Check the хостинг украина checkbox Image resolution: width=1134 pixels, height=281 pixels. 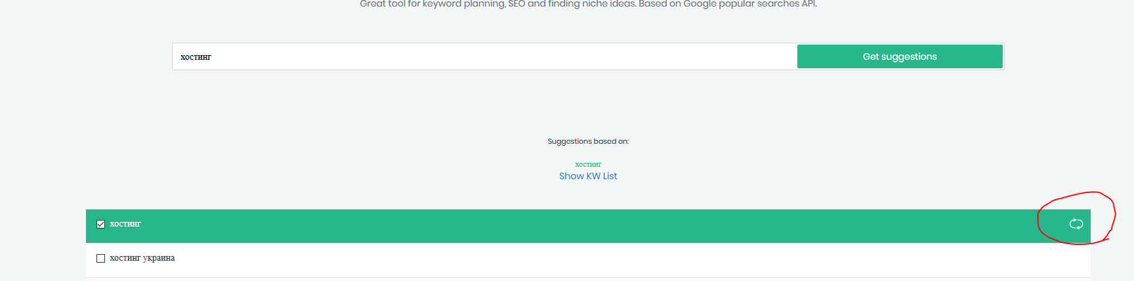pos(100,258)
